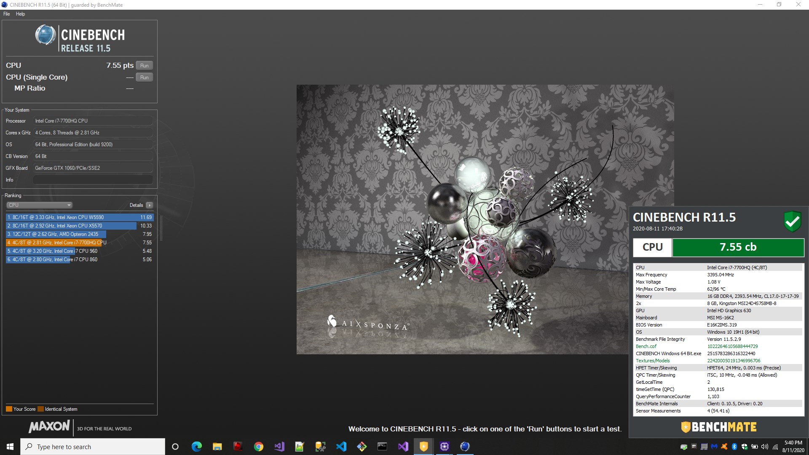Switch to Cinebench taskbar icon
Screen dimensions: 809x455
point(465,447)
